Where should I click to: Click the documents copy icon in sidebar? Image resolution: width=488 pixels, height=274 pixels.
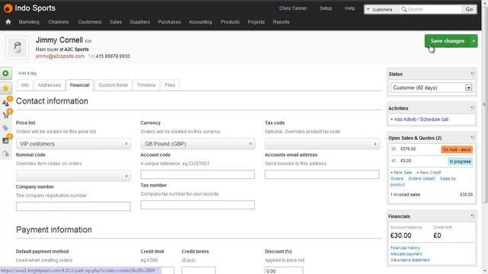point(5,154)
